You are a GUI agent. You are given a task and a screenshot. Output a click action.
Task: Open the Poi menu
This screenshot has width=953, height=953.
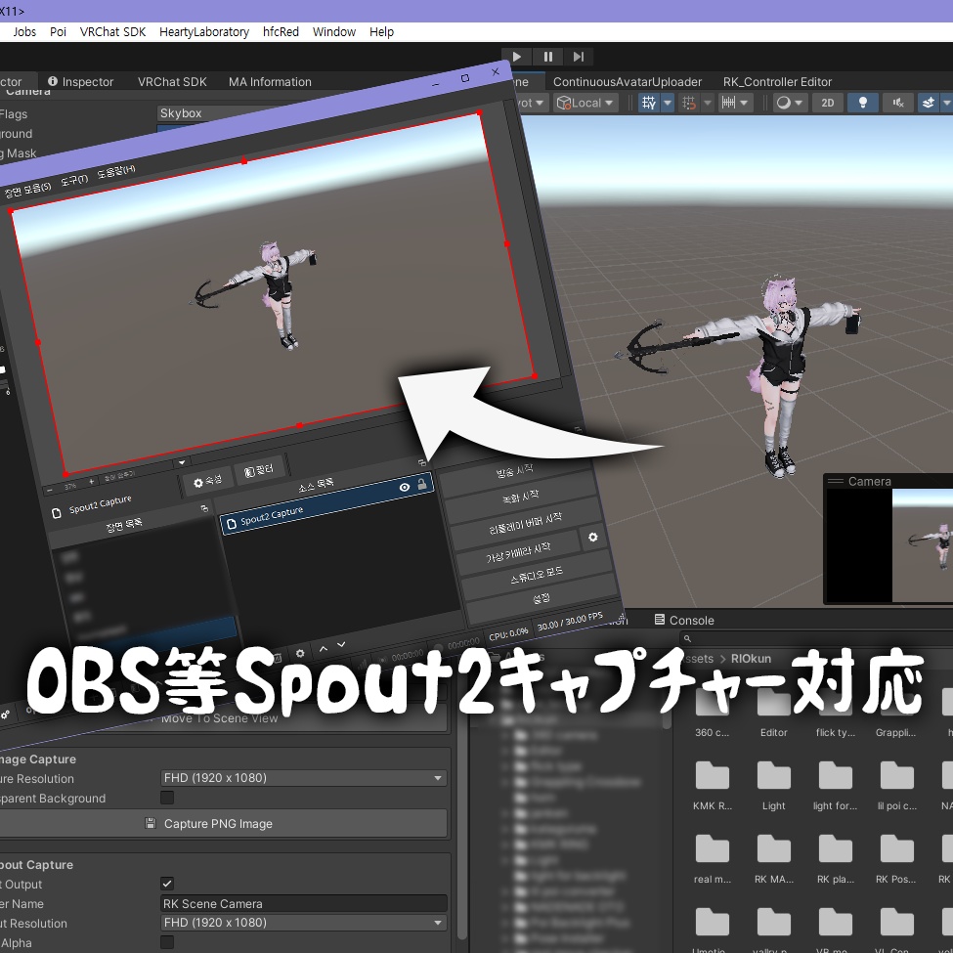58,31
